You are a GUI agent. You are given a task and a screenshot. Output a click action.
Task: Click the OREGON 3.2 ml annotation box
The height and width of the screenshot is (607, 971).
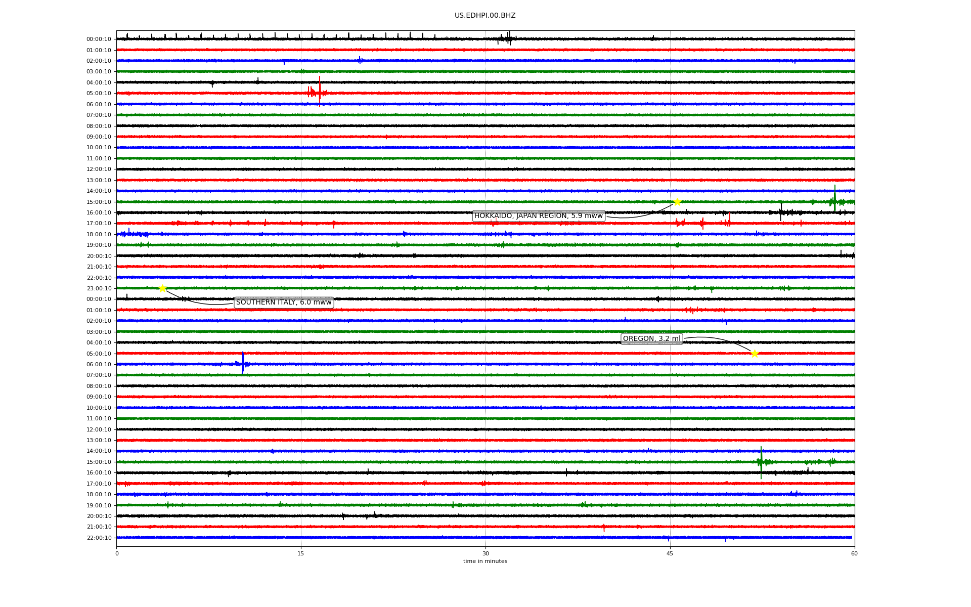[651, 339]
